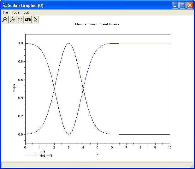Activate the 3D rotation tool
The width and height of the screenshot is (195, 169).
[x=20, y=20]
